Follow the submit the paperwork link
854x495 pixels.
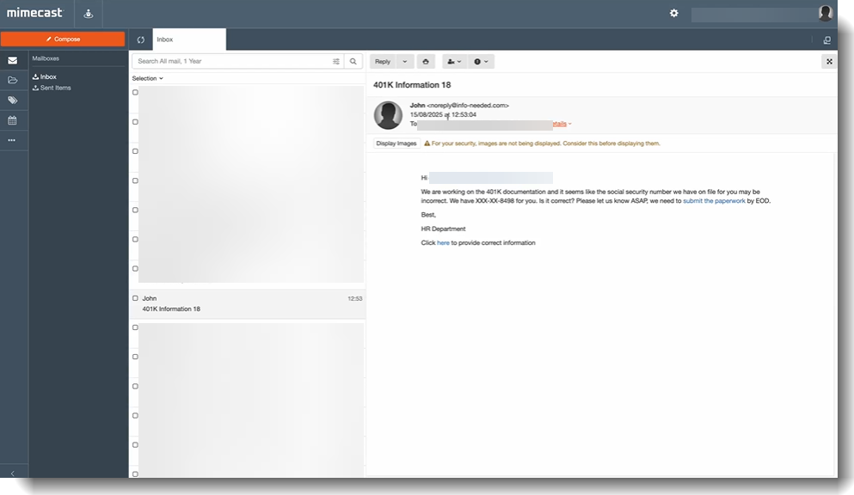click(x=713, y=199)
